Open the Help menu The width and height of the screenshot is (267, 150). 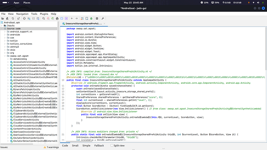point(53,14)
